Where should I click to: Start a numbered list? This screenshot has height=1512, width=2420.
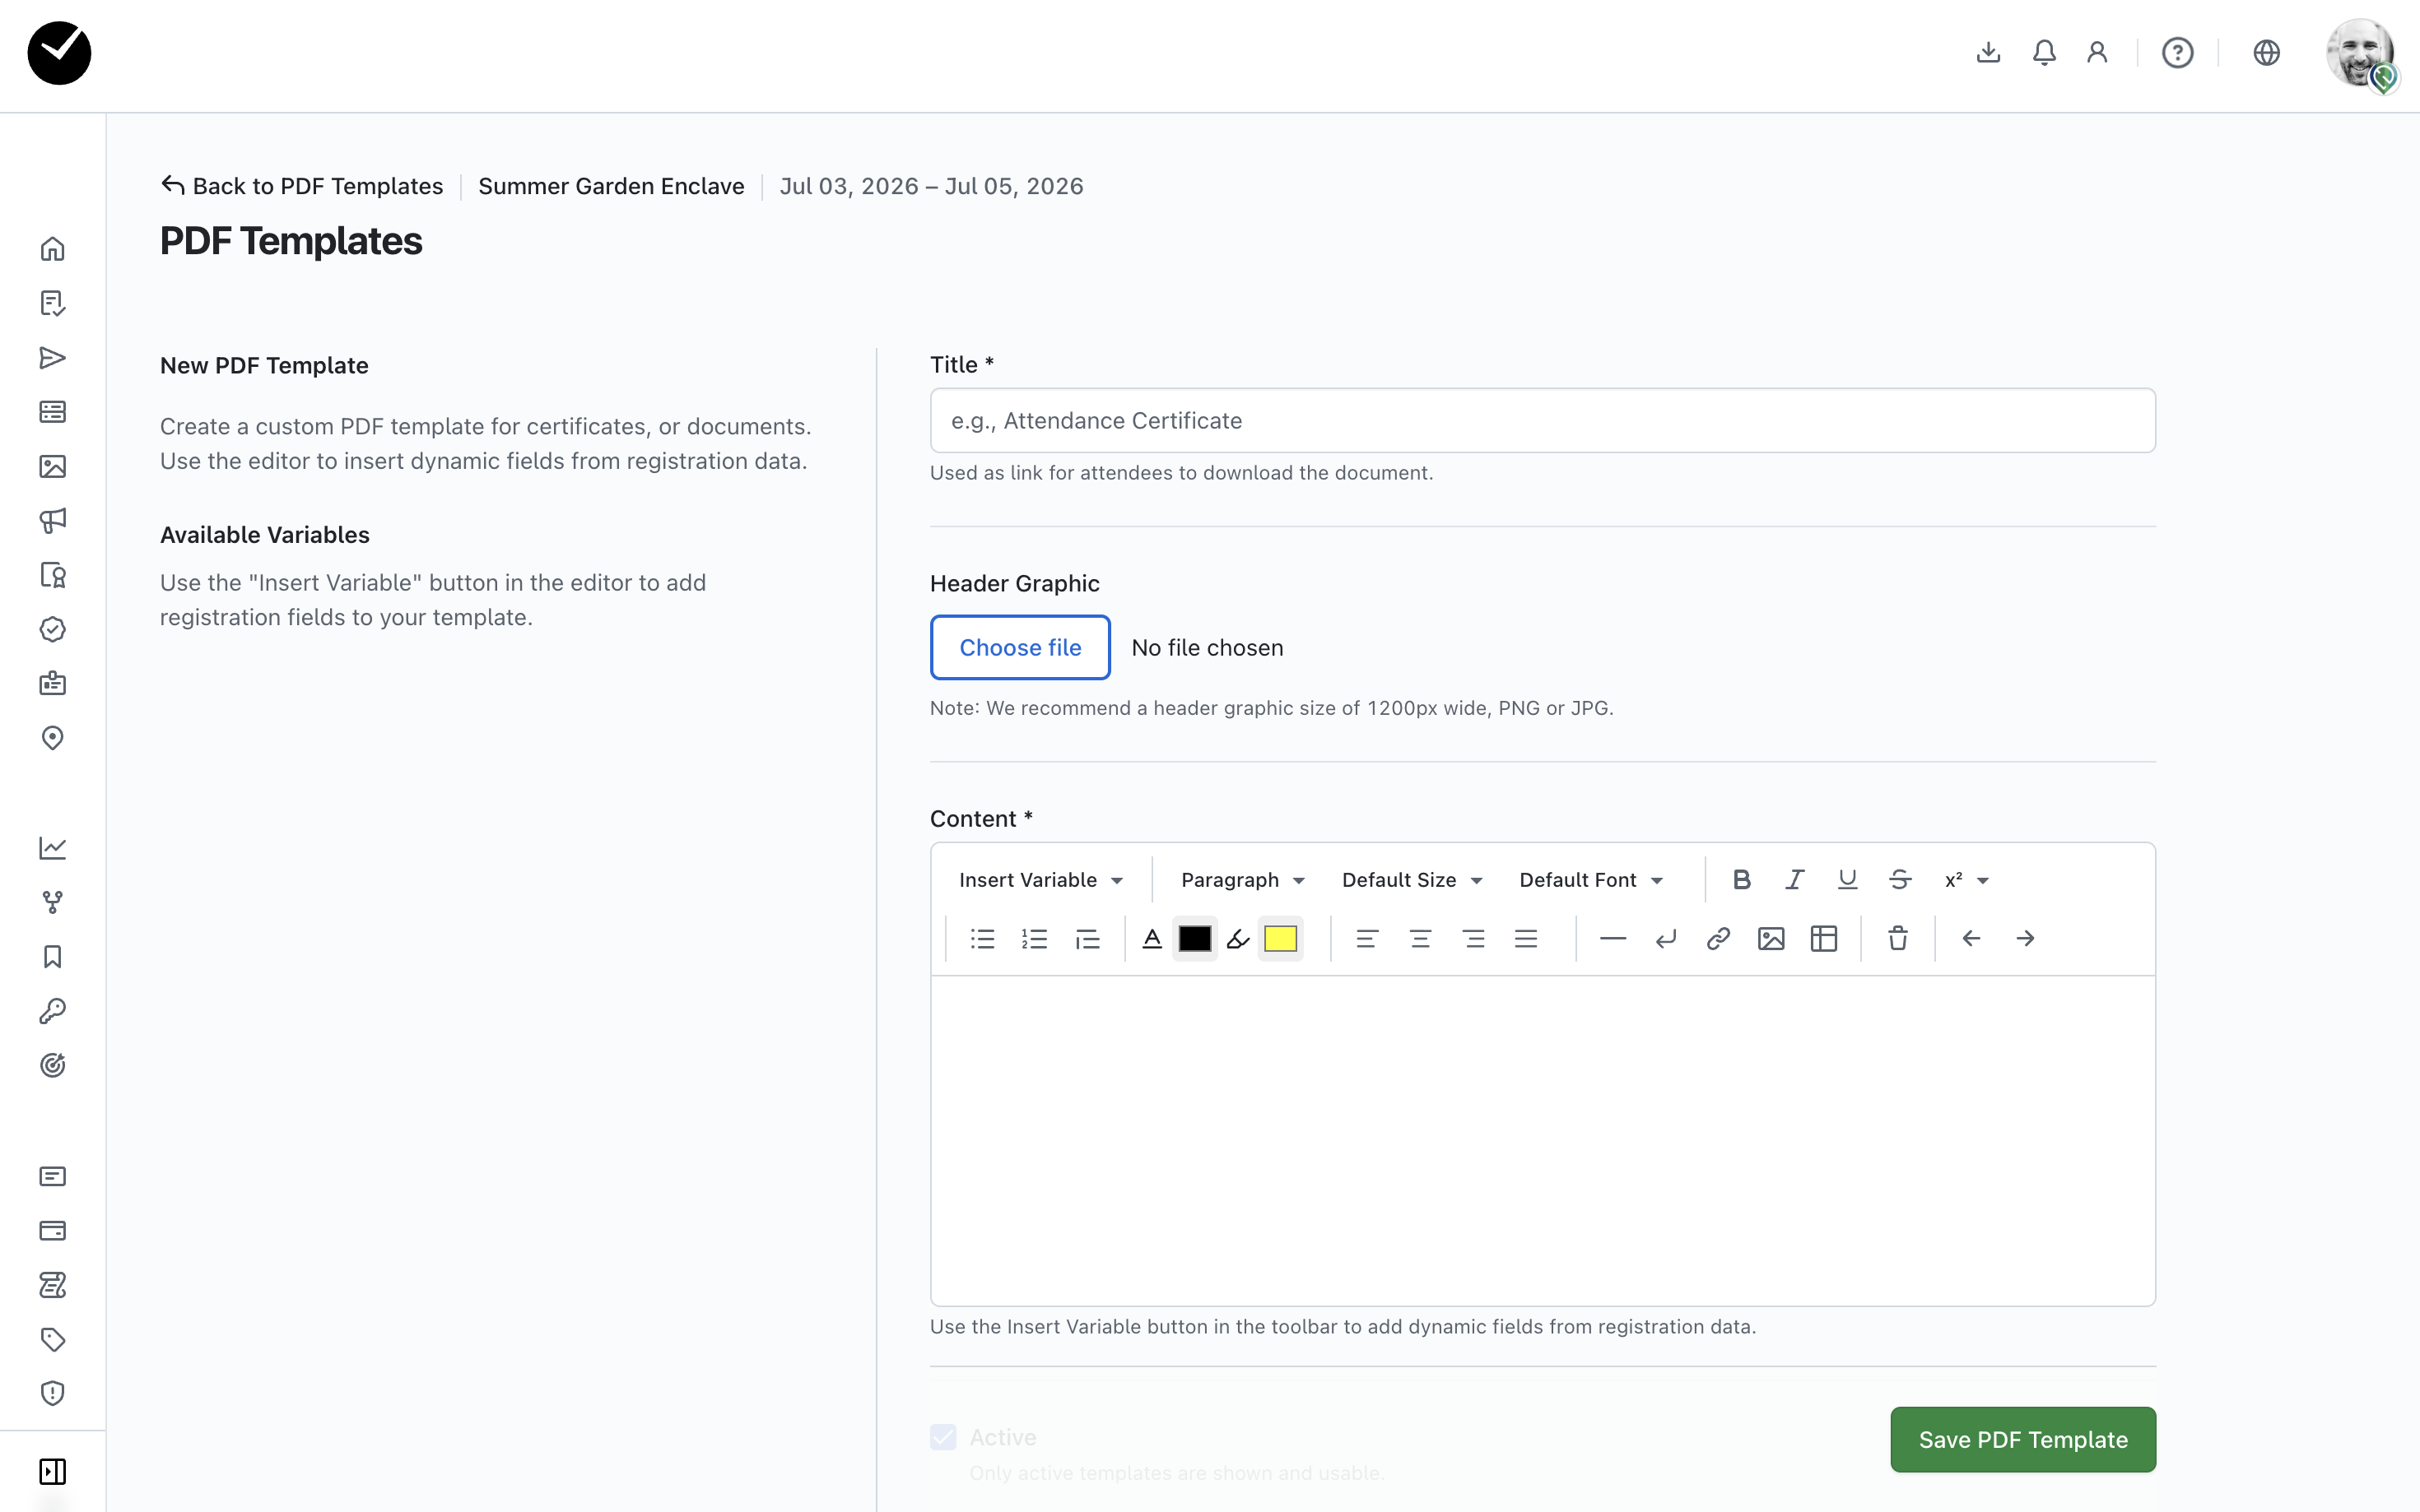1035,938
